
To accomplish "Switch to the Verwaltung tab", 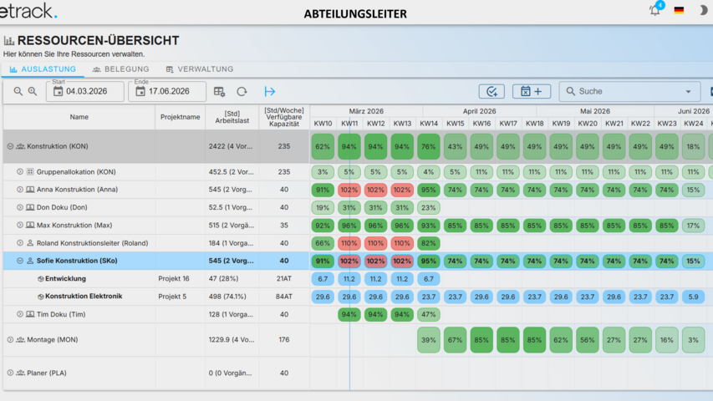I will (x=200, y=69).
